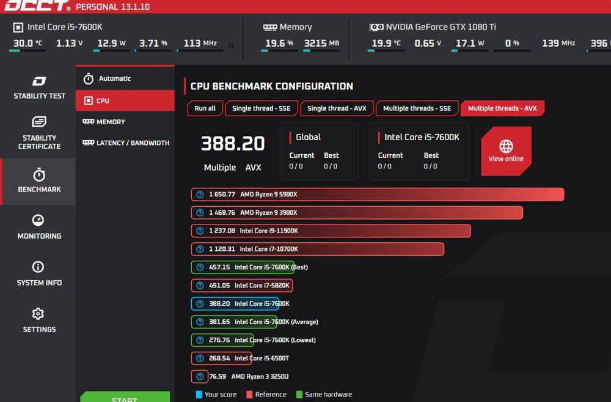Click the CPU usage 3.71 % reading

pos(153,43)
